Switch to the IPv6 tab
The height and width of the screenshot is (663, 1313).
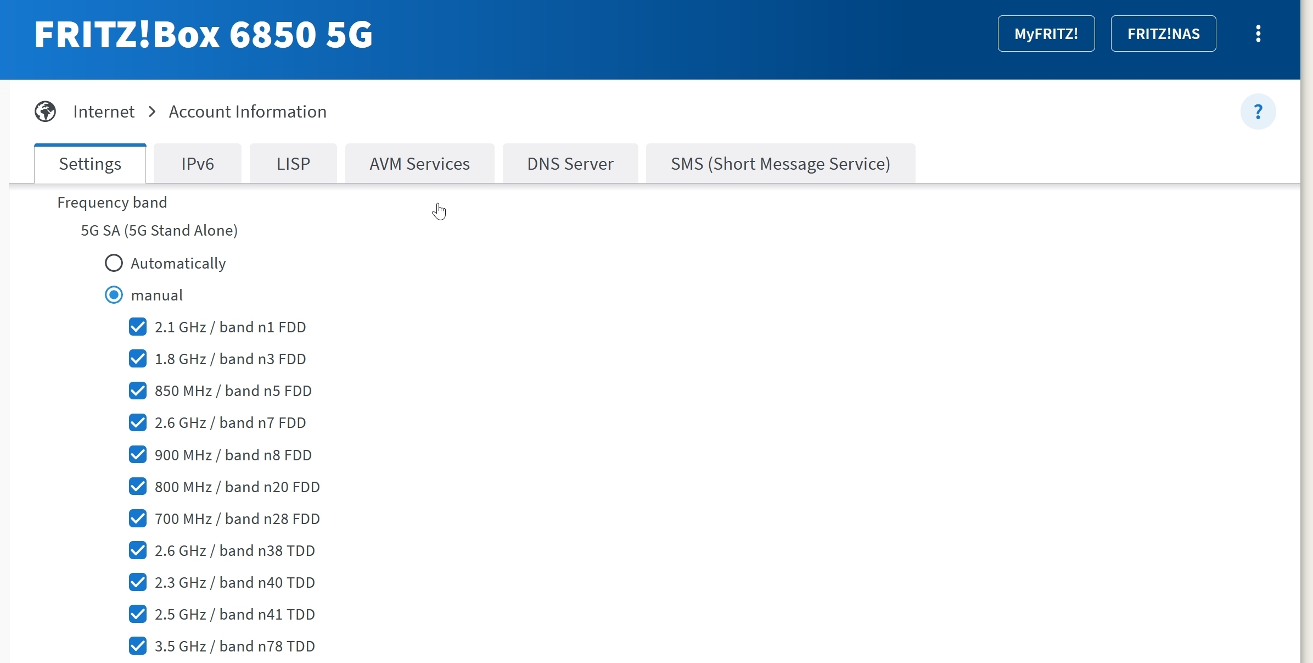coord(198,164)
